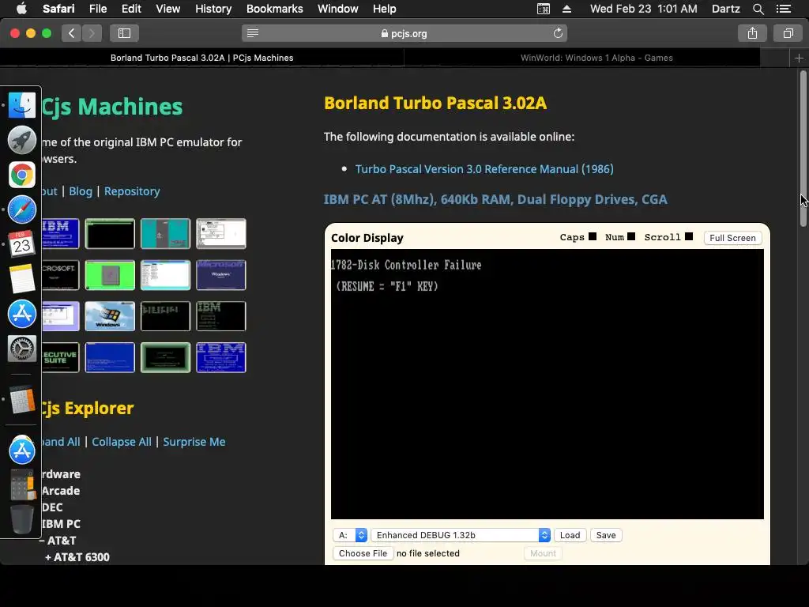The width and height of the screenshot is (809, 607).
Task: Toggle Num lock indicator
Action: [x=631, y=236]
